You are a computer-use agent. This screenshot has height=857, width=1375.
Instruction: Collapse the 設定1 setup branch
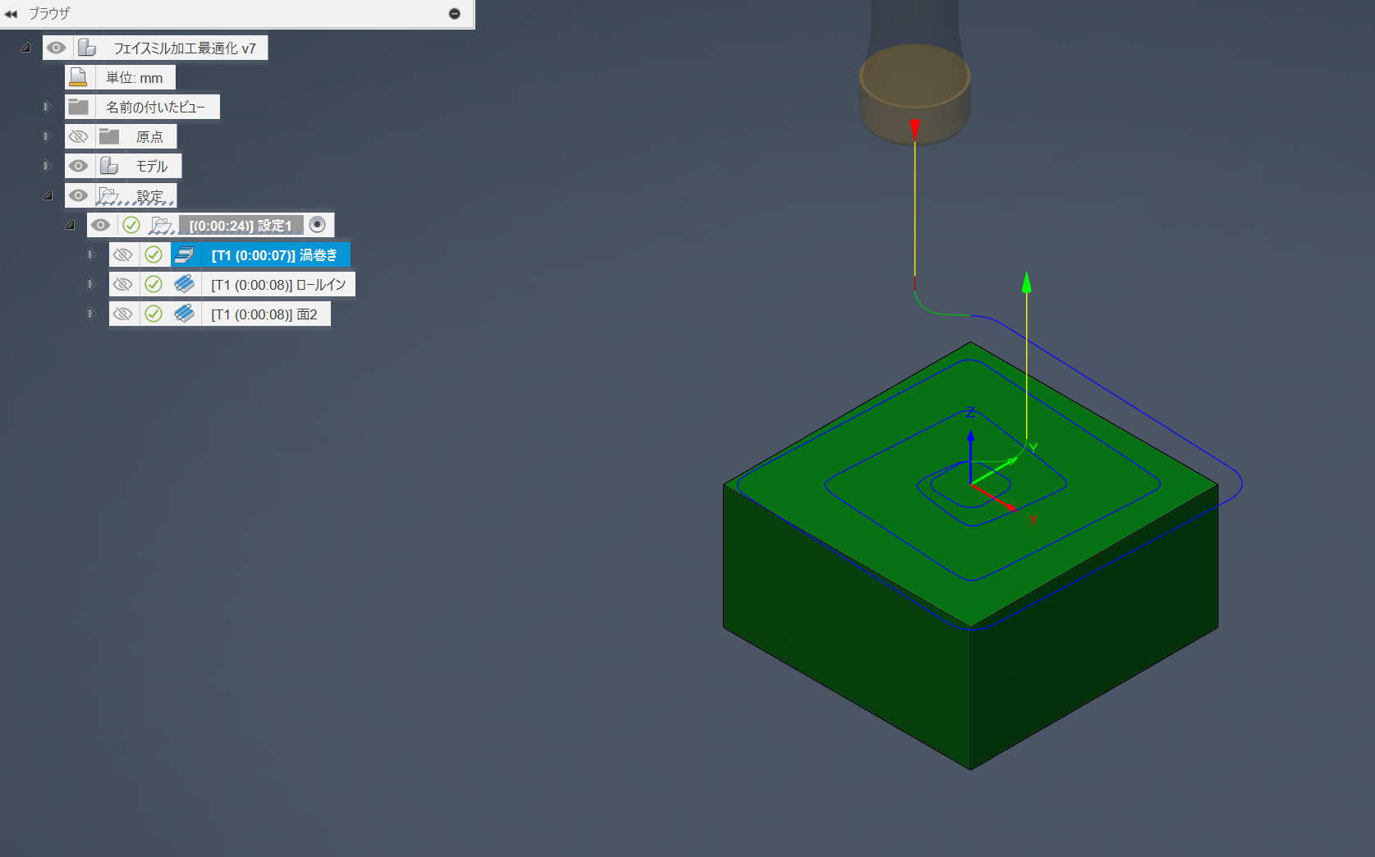point(71,223)
